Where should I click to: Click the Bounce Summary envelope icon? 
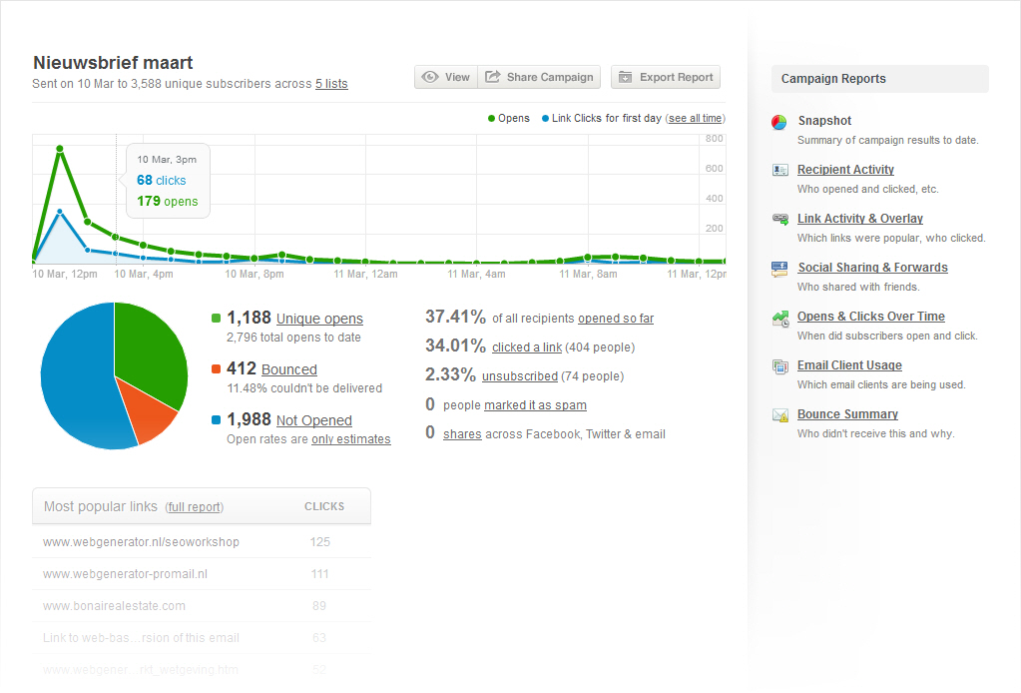point(779,415)
